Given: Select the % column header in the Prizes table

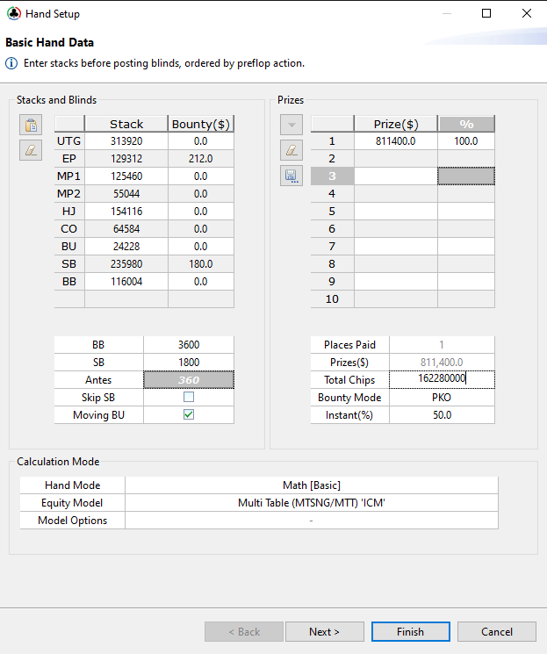Looking at the screenshot, I should click(466, 124).
